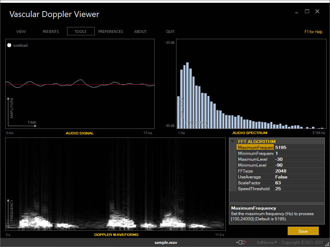
Task: Click the AUDIO SPECTRUM title
Action: coord(250,133)
